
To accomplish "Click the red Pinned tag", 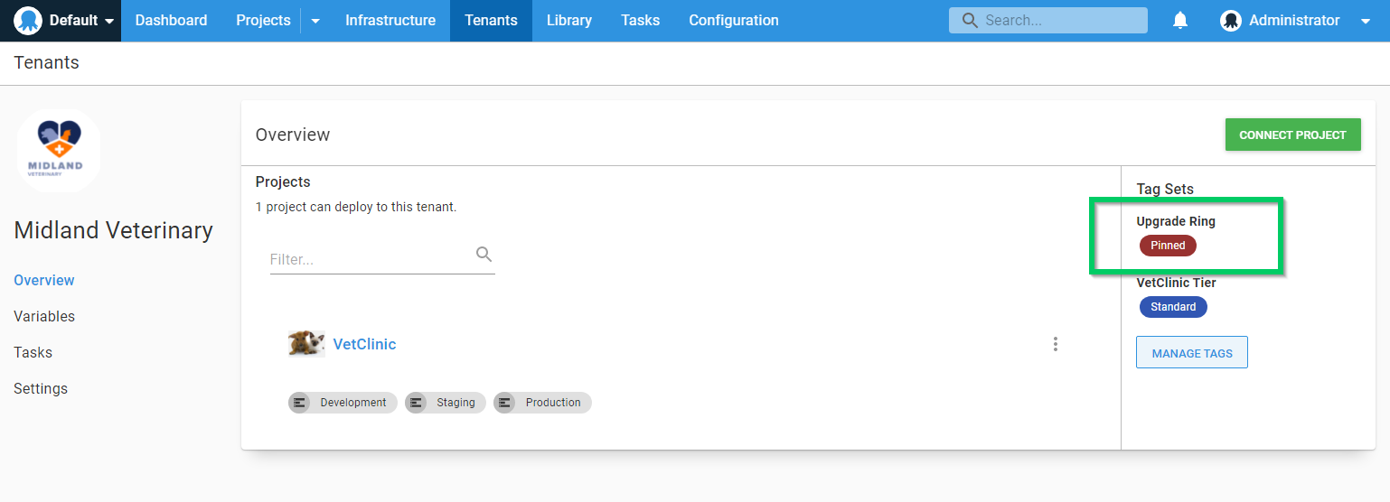I will coord(1168,246).
